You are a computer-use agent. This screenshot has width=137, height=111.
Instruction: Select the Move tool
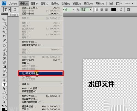4,19
